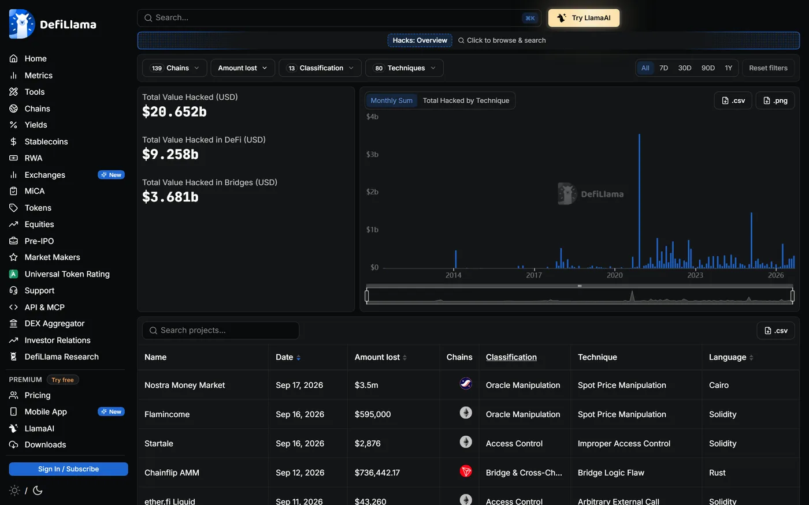Open the Hacks: Overview page selector
This screenshot has width=809, height=505.
coord(420,40)
